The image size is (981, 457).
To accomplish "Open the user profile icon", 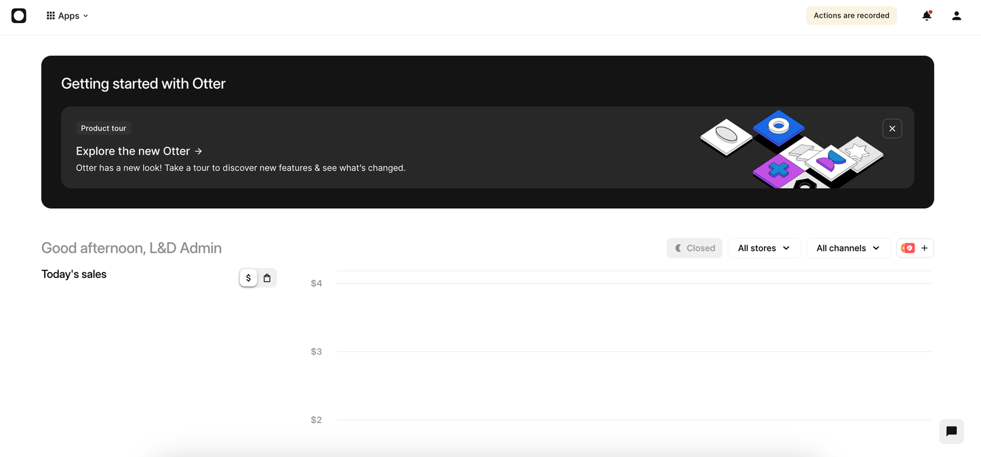I will pos(956,16).
